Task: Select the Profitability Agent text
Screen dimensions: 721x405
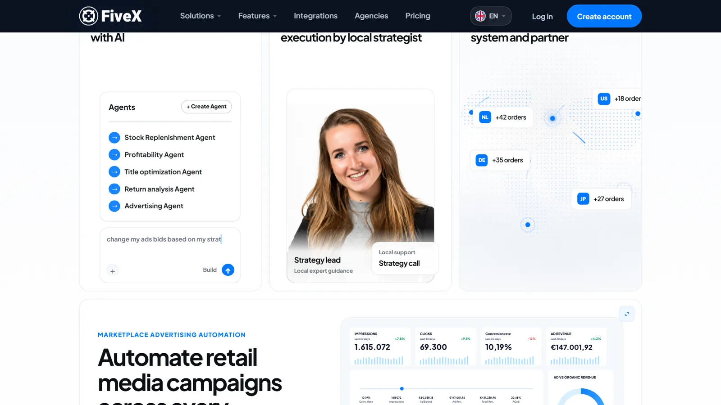Action: (x=154, y=155)
